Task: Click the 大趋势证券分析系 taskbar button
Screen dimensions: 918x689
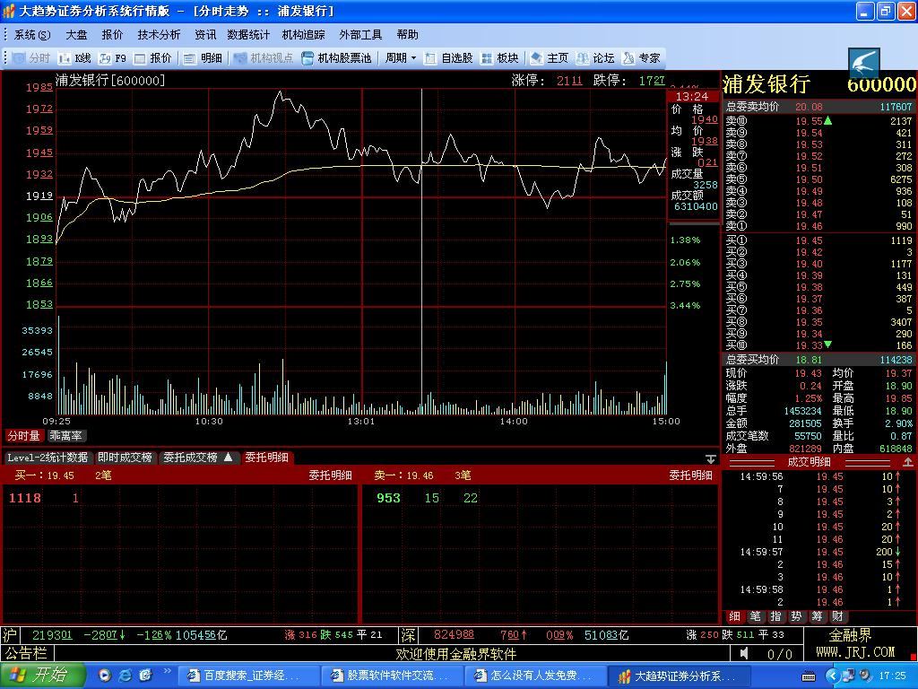Action: click(678, 676)
